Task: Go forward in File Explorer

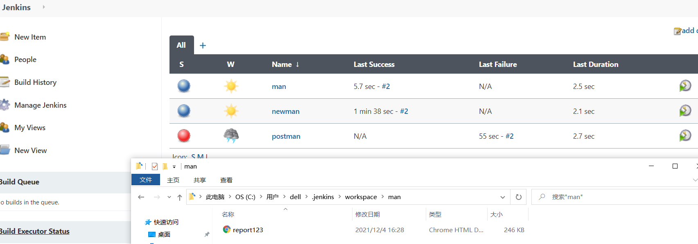Action: pyautogui.click(x=157, y=197)
